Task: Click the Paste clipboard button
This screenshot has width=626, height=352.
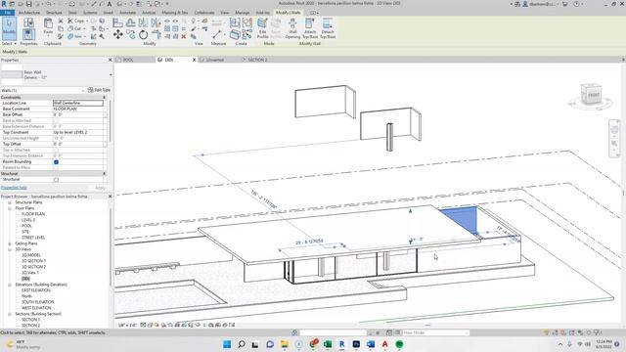Action: coord(48,27)
